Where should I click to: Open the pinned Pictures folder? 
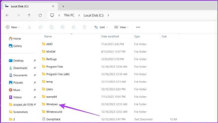[x=16, y=83]
